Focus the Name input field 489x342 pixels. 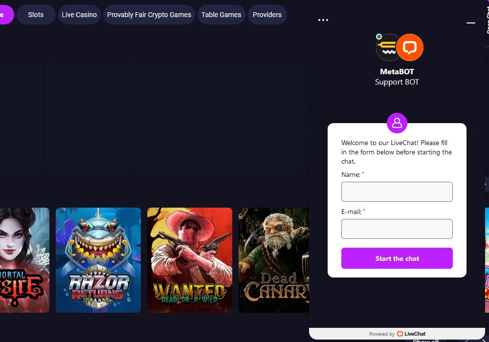coord(397,192)
